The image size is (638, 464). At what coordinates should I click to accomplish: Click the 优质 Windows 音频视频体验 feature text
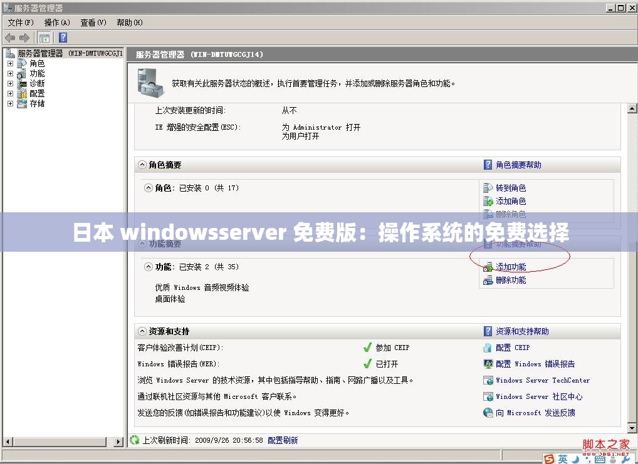(202, 287)
